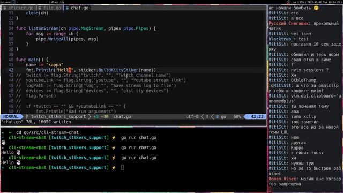Click the listenStream function name
Viewport: 343px width, 193px height.
(43, 28)
